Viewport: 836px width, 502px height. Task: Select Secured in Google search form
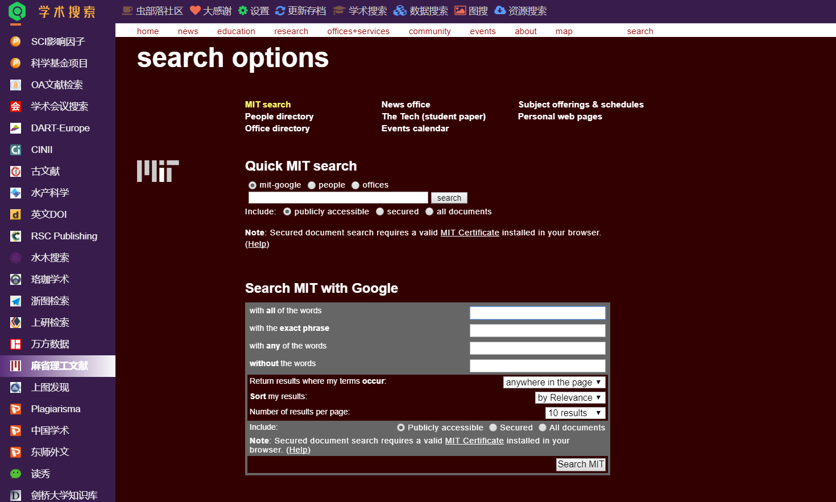click(493, 428)
